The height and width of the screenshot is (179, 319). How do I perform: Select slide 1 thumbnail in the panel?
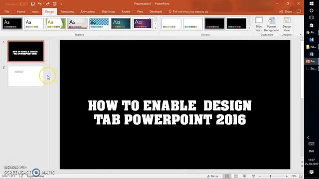pos(26,51)
